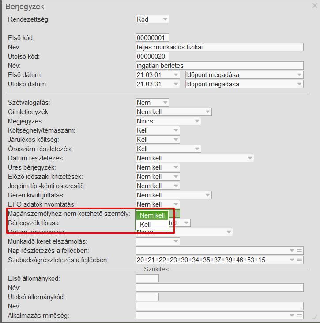Viewport: 320px width, 323px height.
Task: Open Időpont megadása dropdown for Utolsó dátum
Action: [x=245, y=84]
